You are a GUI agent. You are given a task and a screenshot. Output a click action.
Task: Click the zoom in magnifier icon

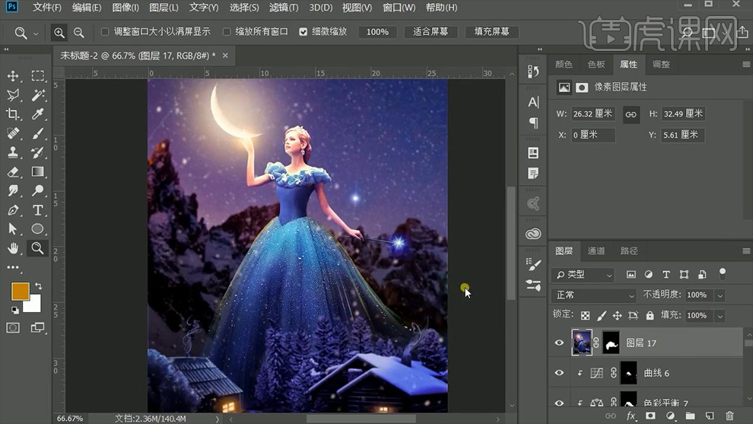59,33
